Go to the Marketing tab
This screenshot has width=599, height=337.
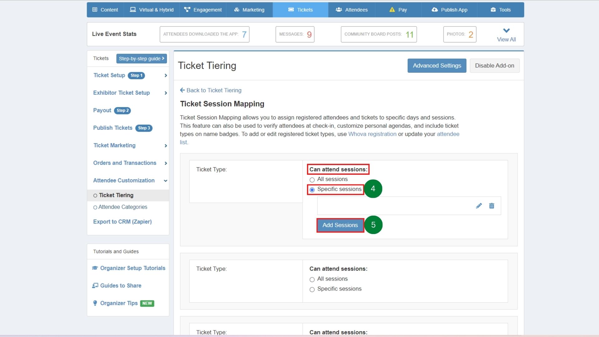click(249, 10)
